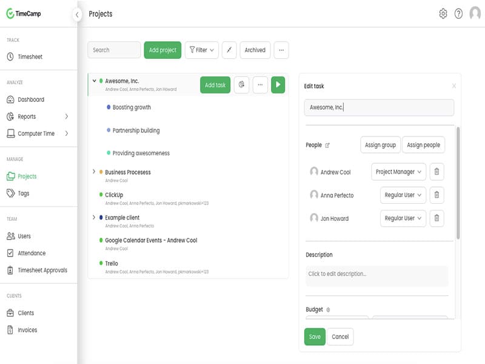Click the Add project button
The image size is (485, 364).
point(162,50)
